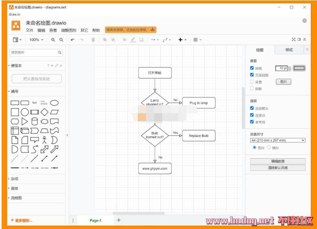Select the cylinder shape in shape library
Screen dimensions: 317x229
(x=35, y=121)
